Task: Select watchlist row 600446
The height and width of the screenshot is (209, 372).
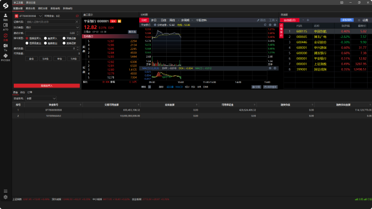Action: pyautogui.click(x=327, y=42)
